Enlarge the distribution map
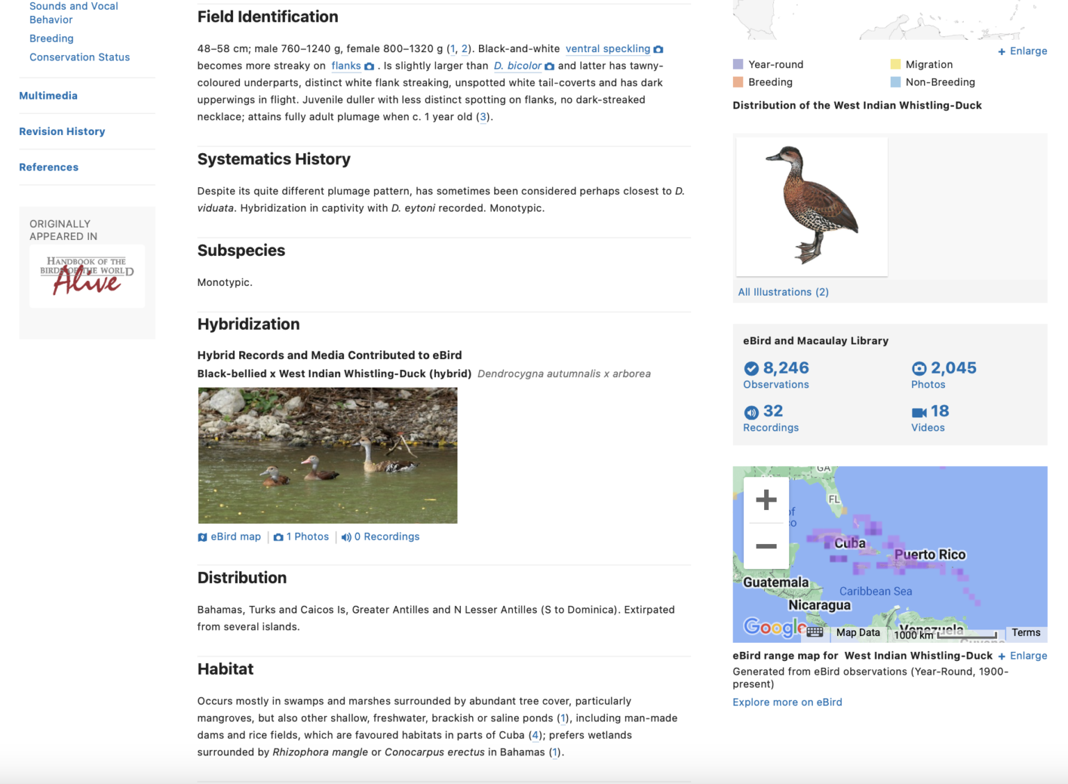Image resolution: width=1068 pixels, height=784 pixels. [1022, 51]
